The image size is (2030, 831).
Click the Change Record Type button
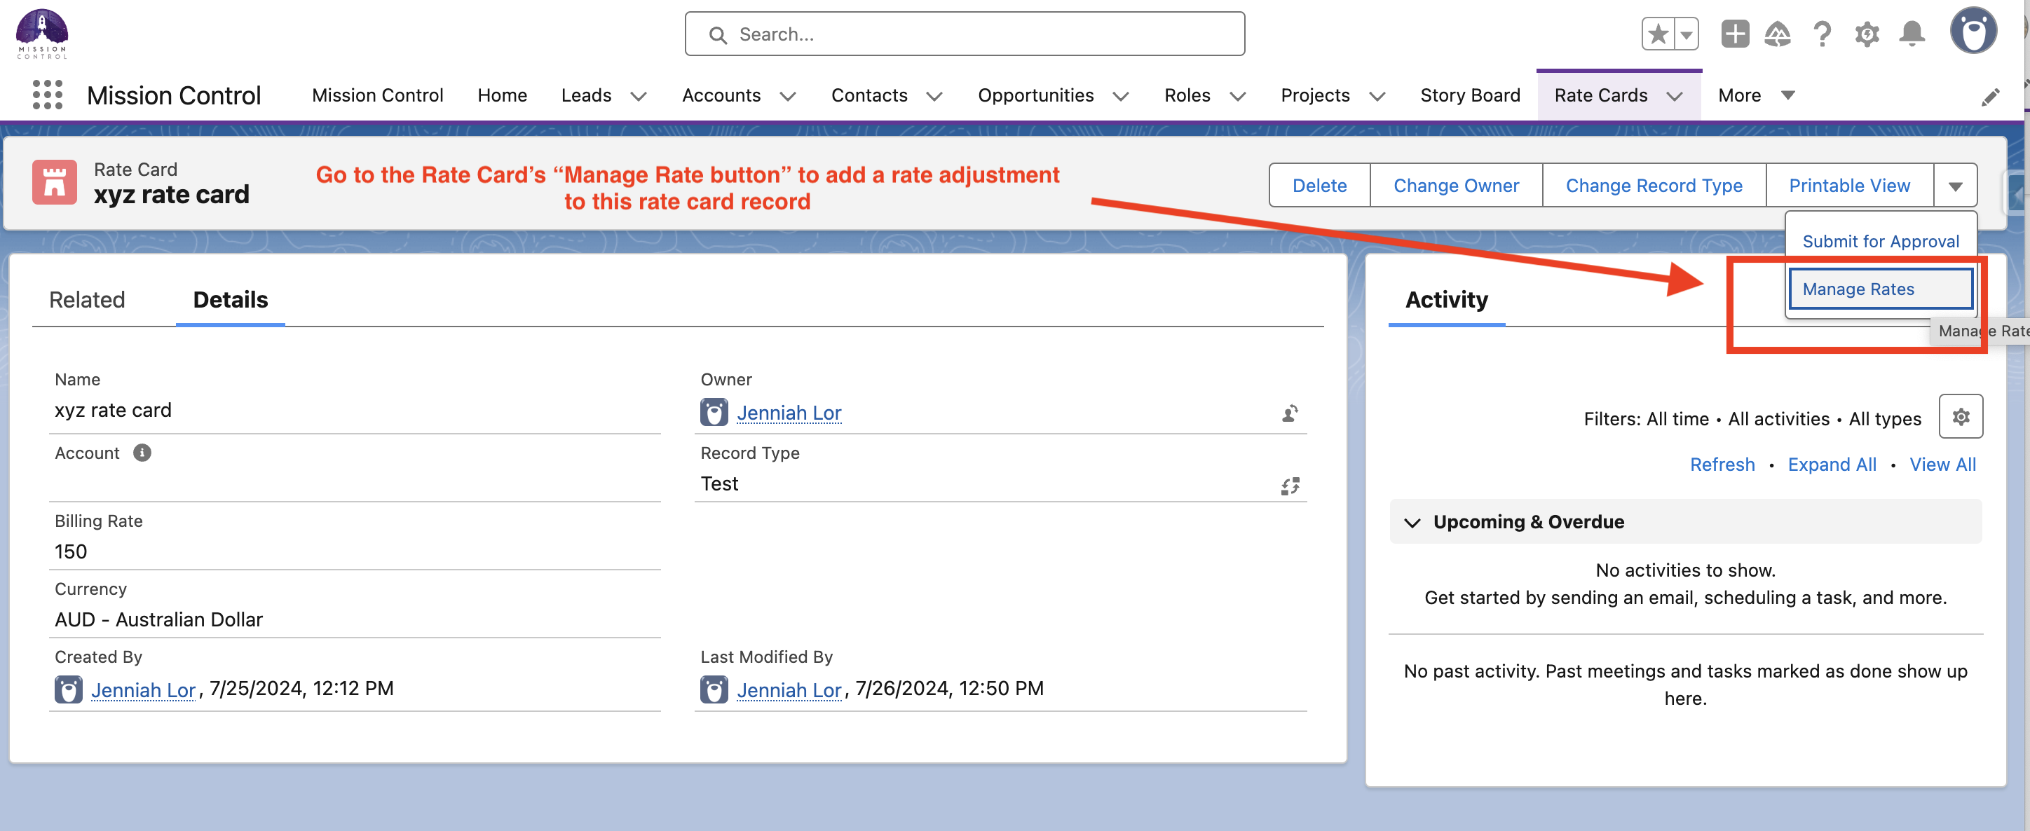1654,186
